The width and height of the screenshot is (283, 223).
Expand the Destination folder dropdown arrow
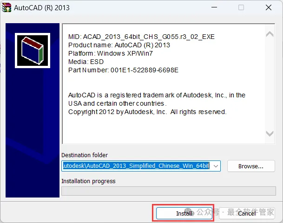pos(216,166)
